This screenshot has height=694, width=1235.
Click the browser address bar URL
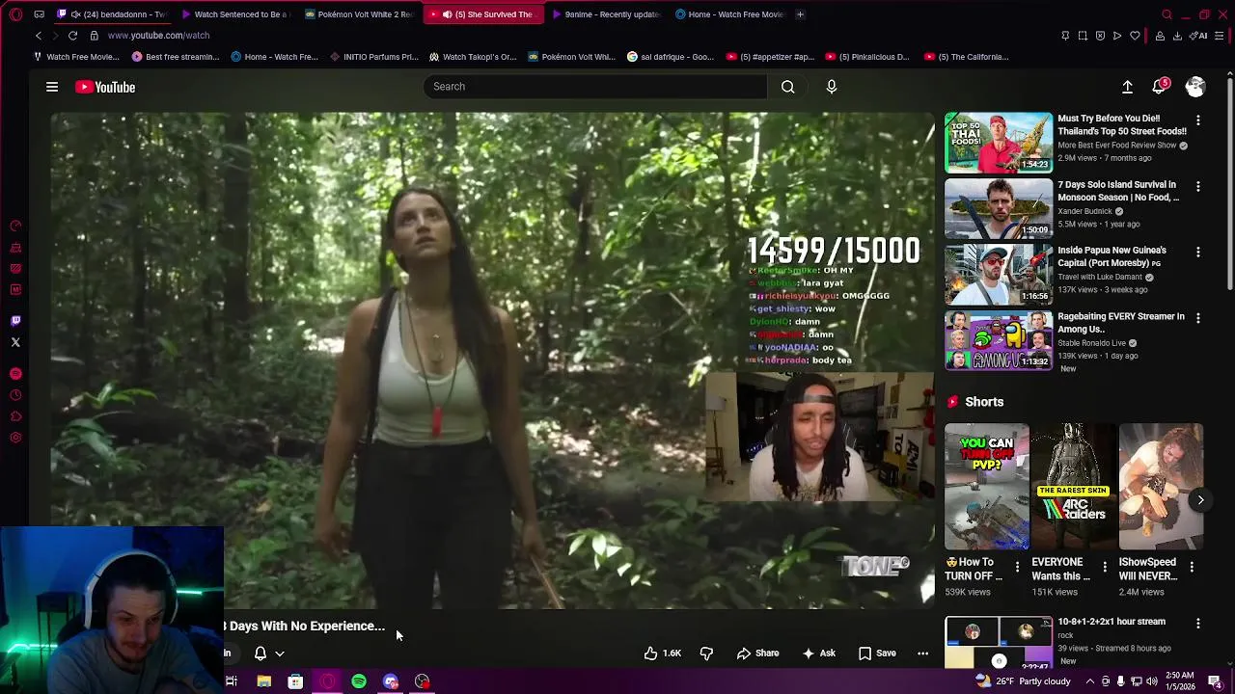pyautogui.click(x=159, y=36)
